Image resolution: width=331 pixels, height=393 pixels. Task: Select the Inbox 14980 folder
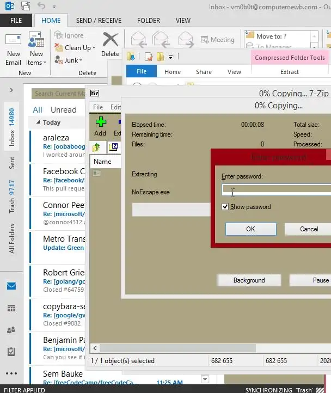pos(11,127)
